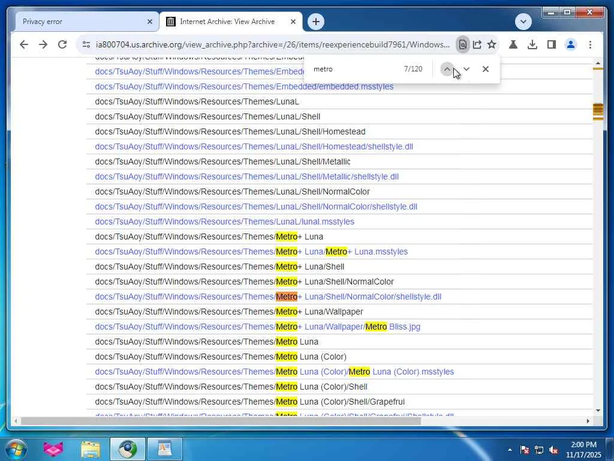Go forward to the next page
This screenshot has height=461, width=614.
point(43,44)
